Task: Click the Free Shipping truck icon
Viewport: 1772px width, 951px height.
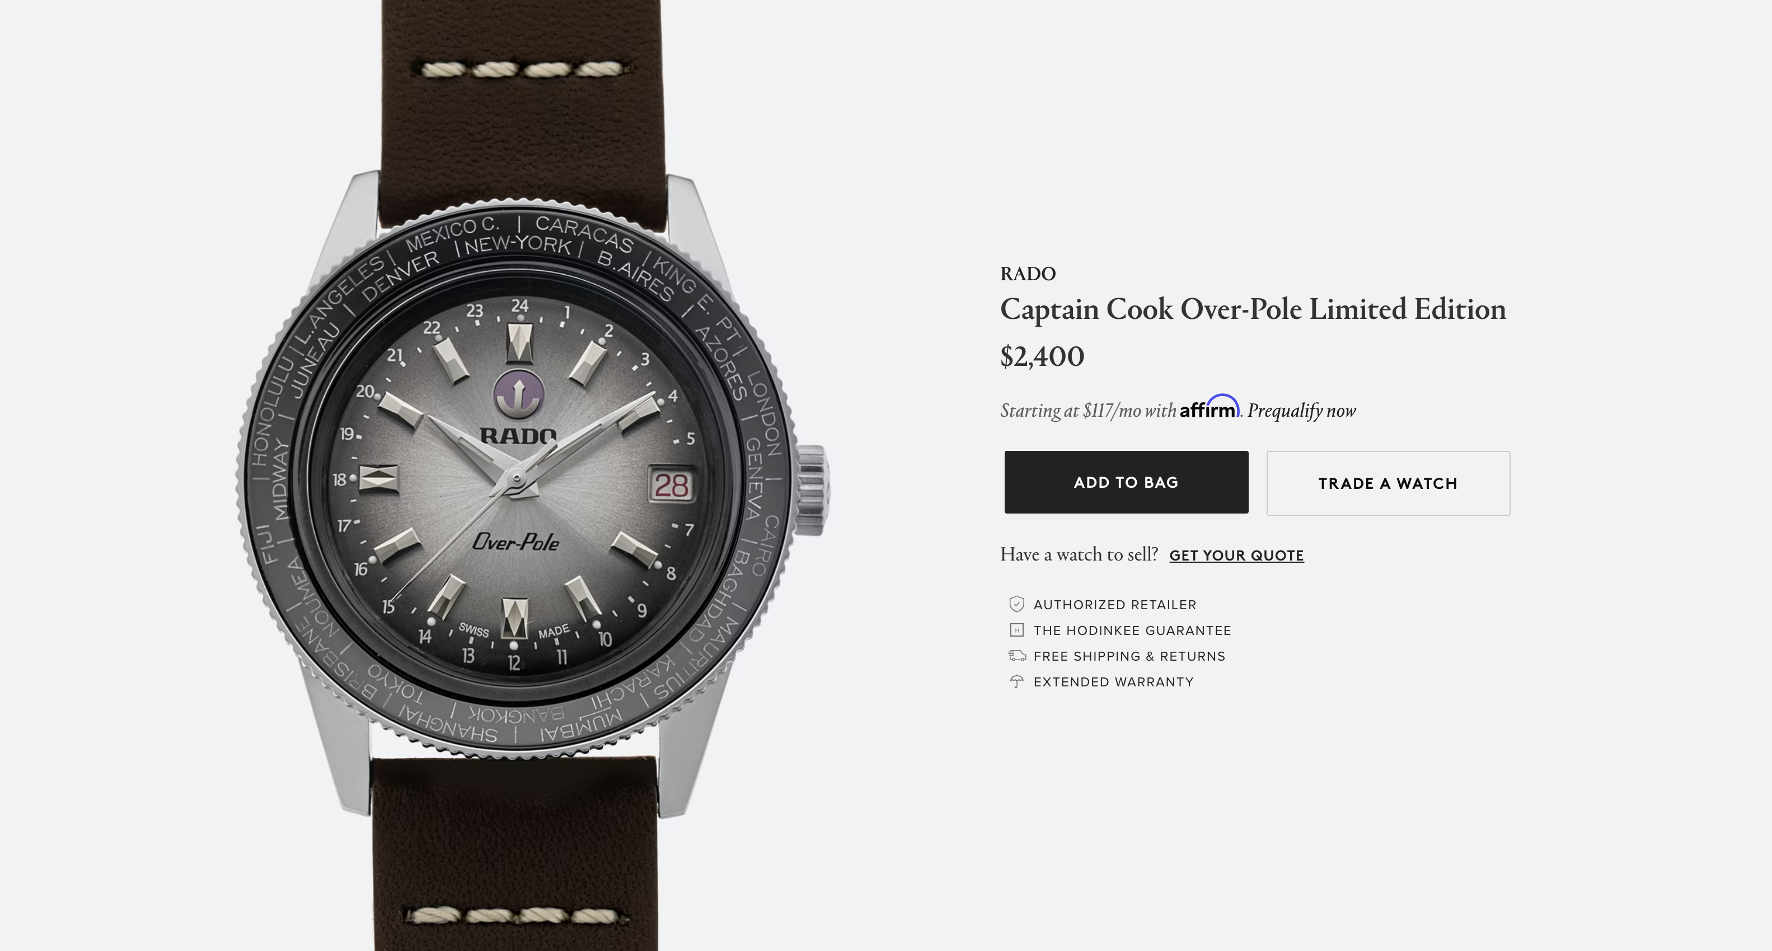Action: click(x=1017, y=656)
